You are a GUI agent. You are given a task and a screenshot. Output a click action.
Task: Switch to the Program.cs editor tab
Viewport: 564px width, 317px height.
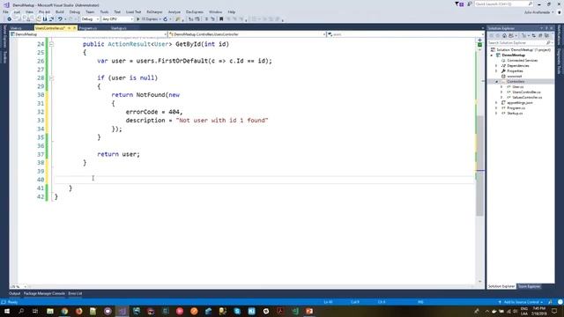[88, 28]
